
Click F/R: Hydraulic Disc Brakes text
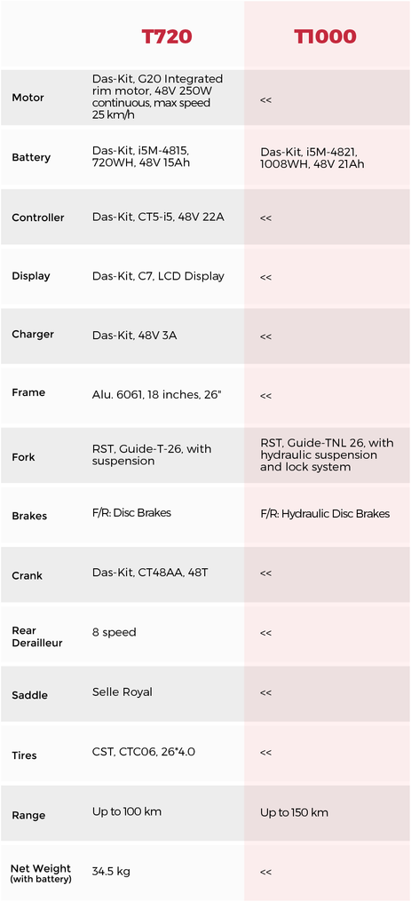coord(325,514)
